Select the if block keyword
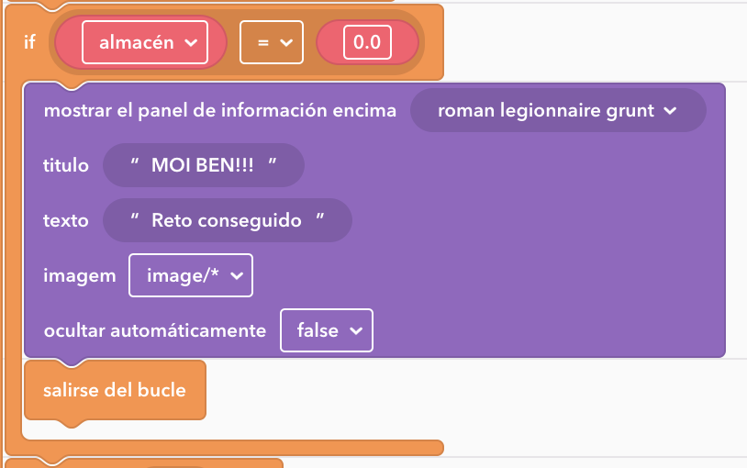 (x=30, y=42)
